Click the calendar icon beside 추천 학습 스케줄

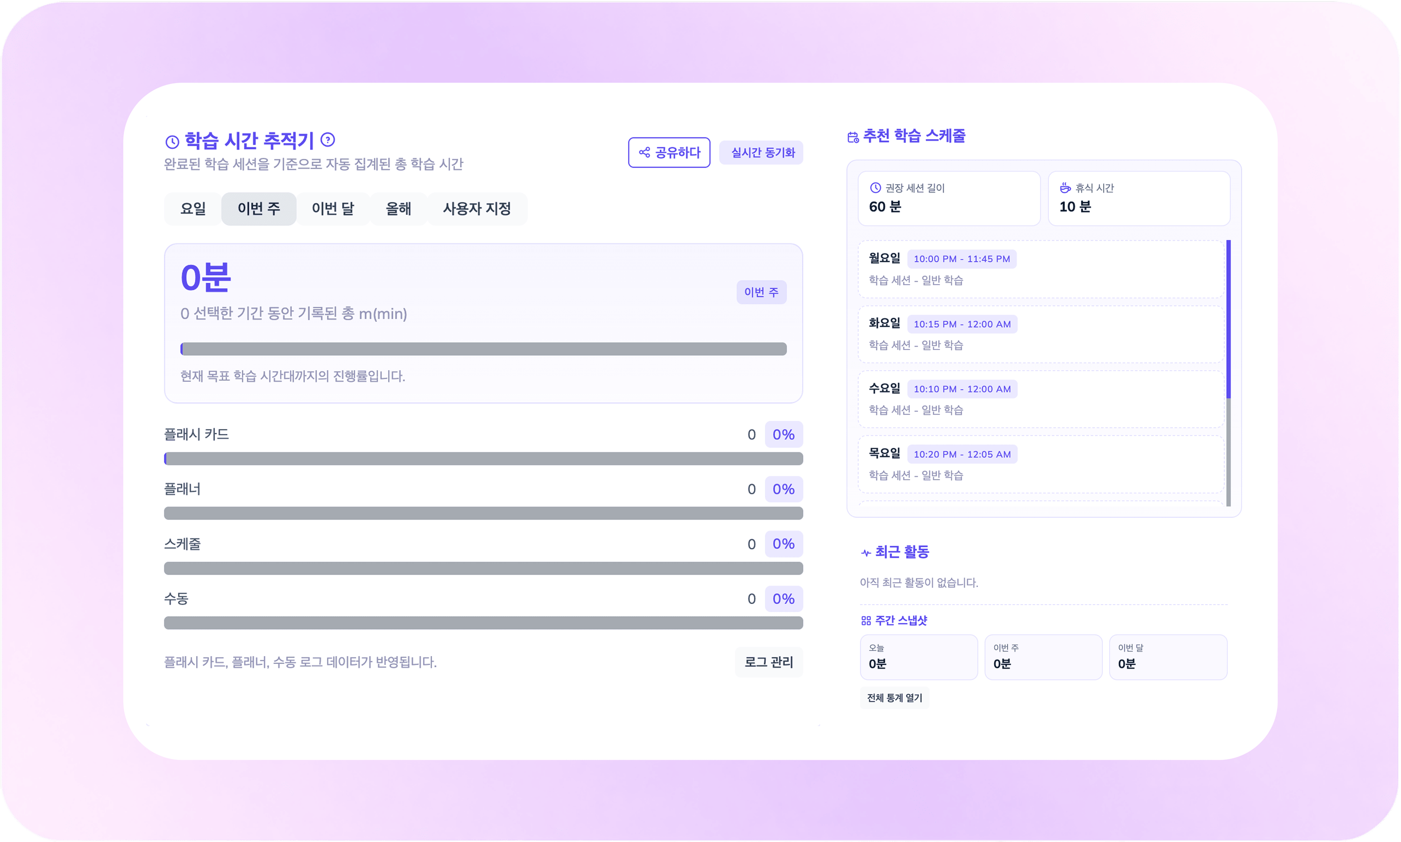click(x=853, y=137)
